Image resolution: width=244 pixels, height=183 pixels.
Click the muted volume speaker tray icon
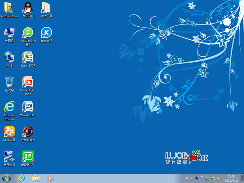[219, 179]
